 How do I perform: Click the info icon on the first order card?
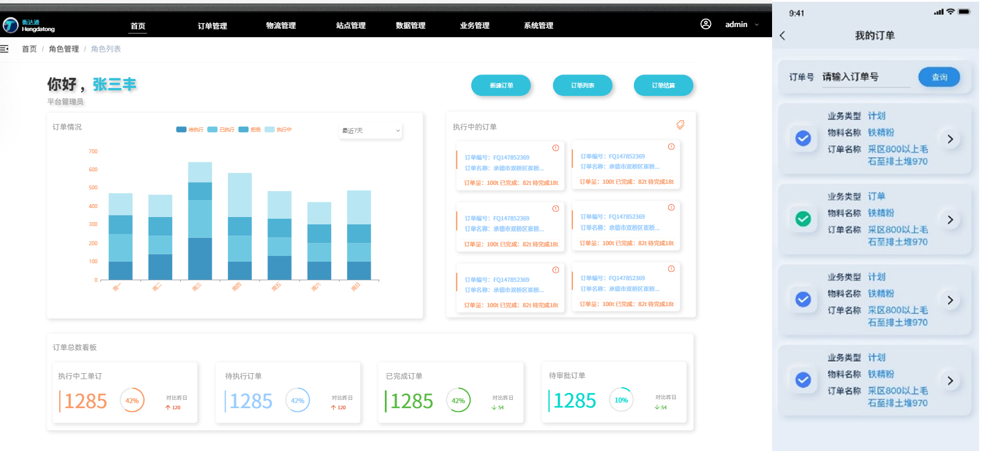(555, 148)
